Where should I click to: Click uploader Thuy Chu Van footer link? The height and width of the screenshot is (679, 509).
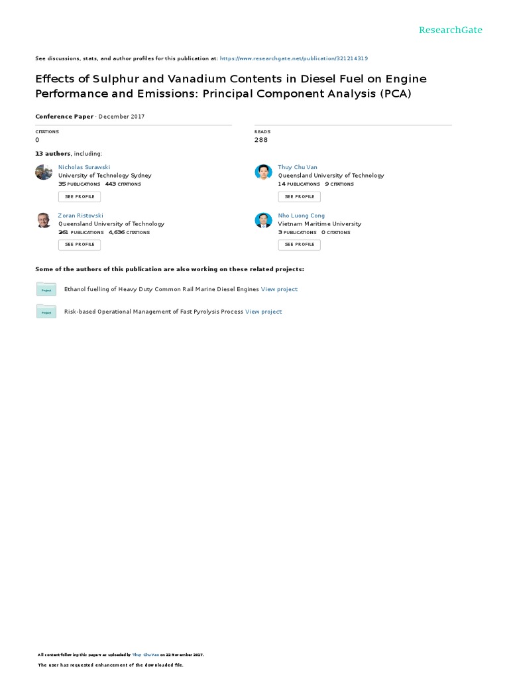pyautogui.click(x=146, y=654)
